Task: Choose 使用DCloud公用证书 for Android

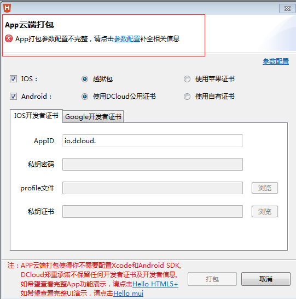Action: pos(85,97)
